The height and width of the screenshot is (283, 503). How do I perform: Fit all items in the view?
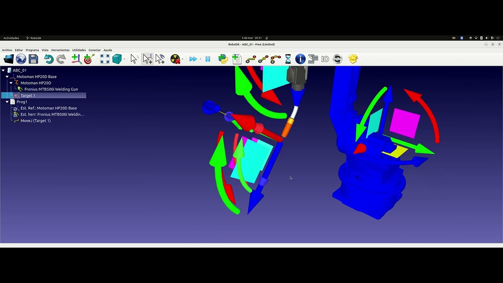click(x=105, y=59)
